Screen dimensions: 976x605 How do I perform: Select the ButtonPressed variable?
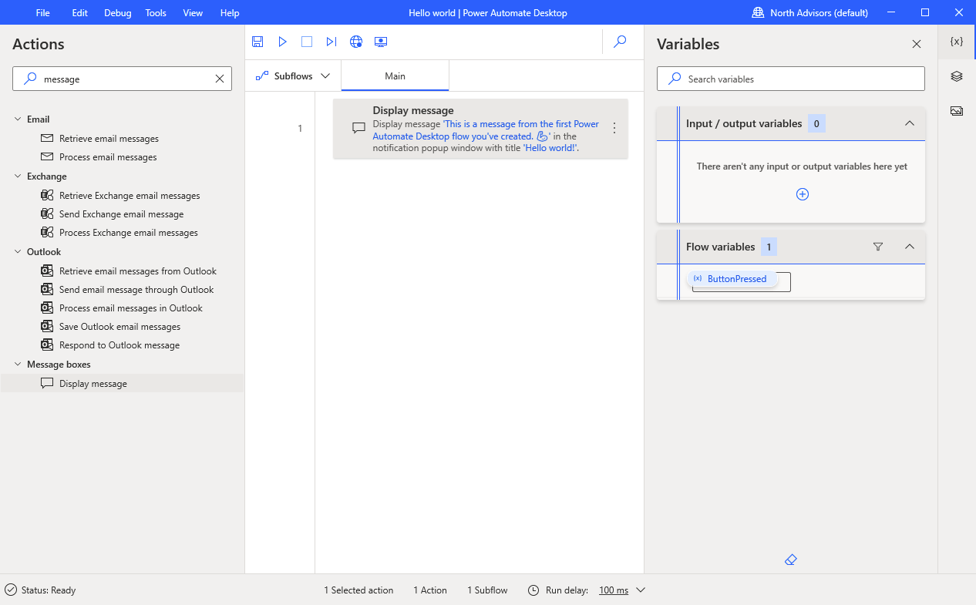point(732,279)
